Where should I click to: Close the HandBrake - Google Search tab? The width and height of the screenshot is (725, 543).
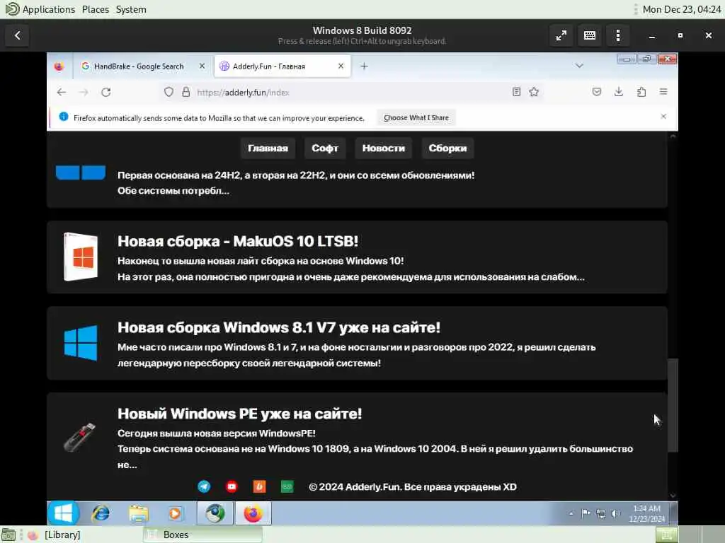coord(202,66)
